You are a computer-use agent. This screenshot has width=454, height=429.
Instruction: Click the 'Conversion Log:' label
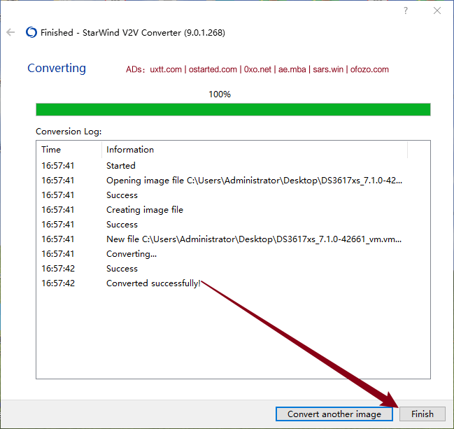(x=69, y=132)
